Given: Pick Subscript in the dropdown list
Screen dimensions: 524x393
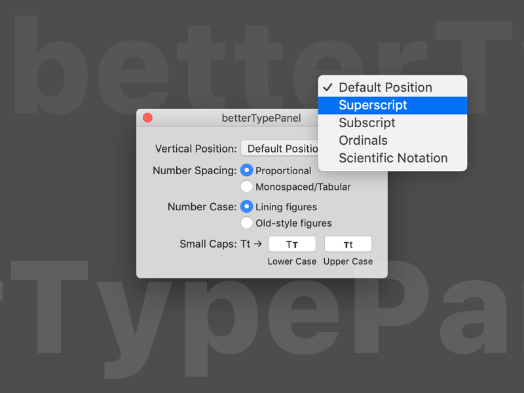Looking at the screenshot, I should pos(392,123).
